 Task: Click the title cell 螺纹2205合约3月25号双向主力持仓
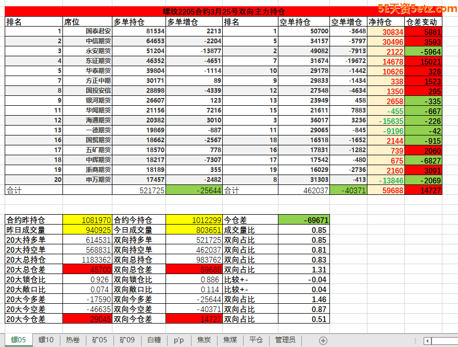(x=223, y=11)
